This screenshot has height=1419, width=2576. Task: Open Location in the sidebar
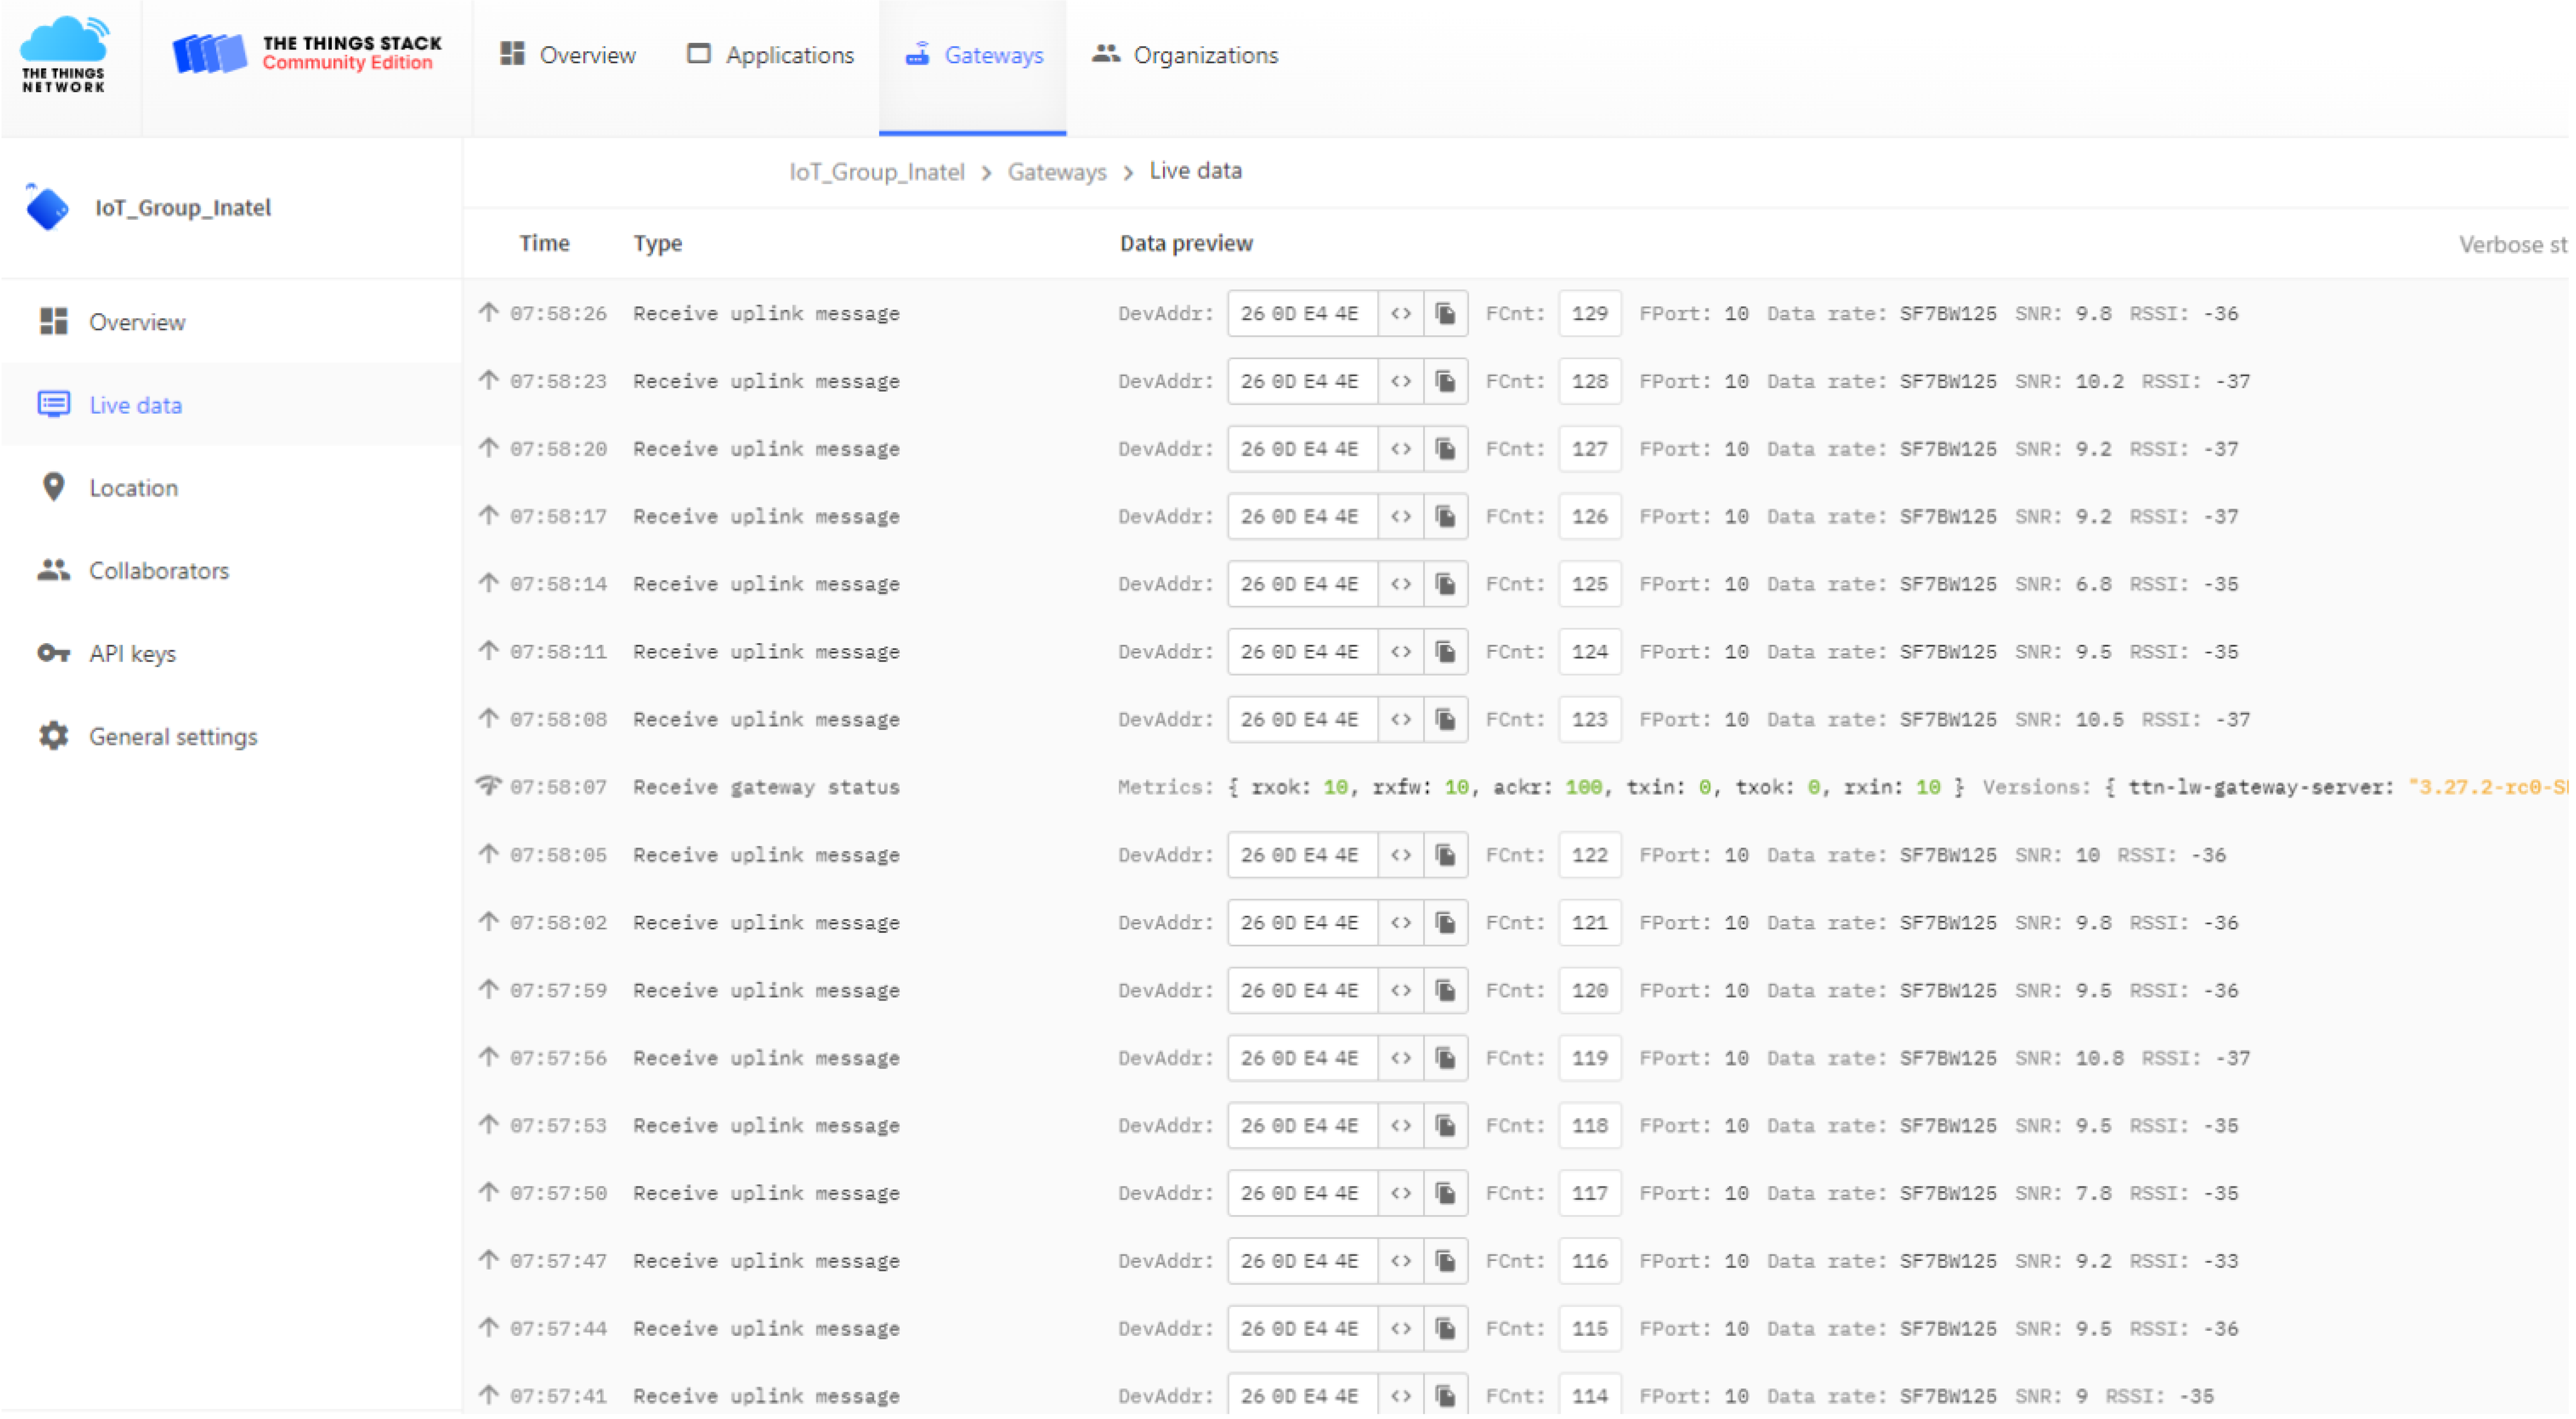133,488
